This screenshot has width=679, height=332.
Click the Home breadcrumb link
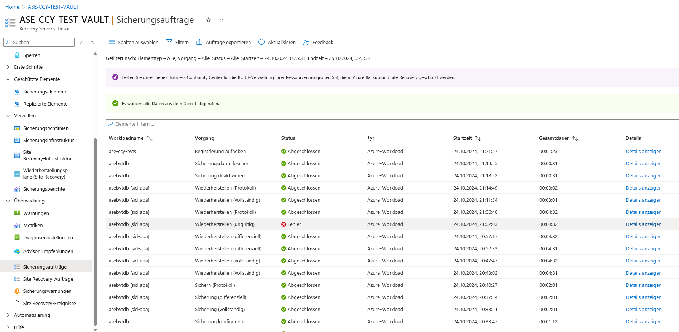[12, 7]
